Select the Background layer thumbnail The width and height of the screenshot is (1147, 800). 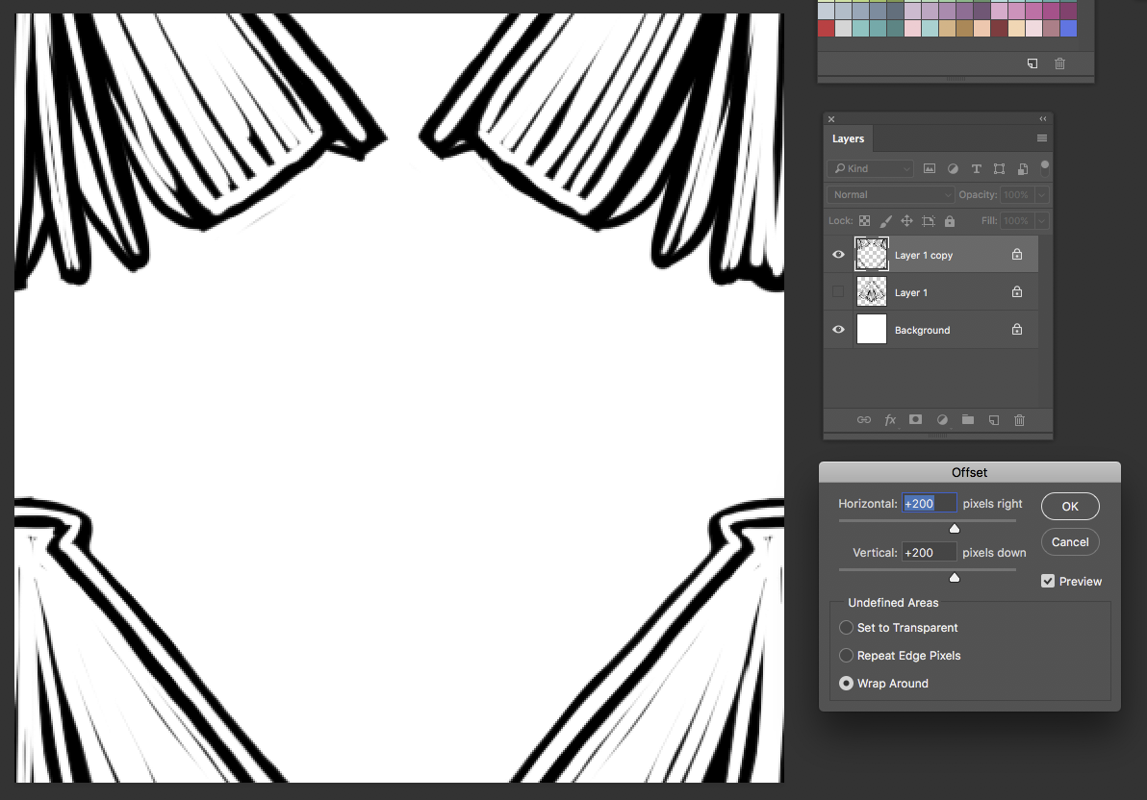(x=871, y=329)
